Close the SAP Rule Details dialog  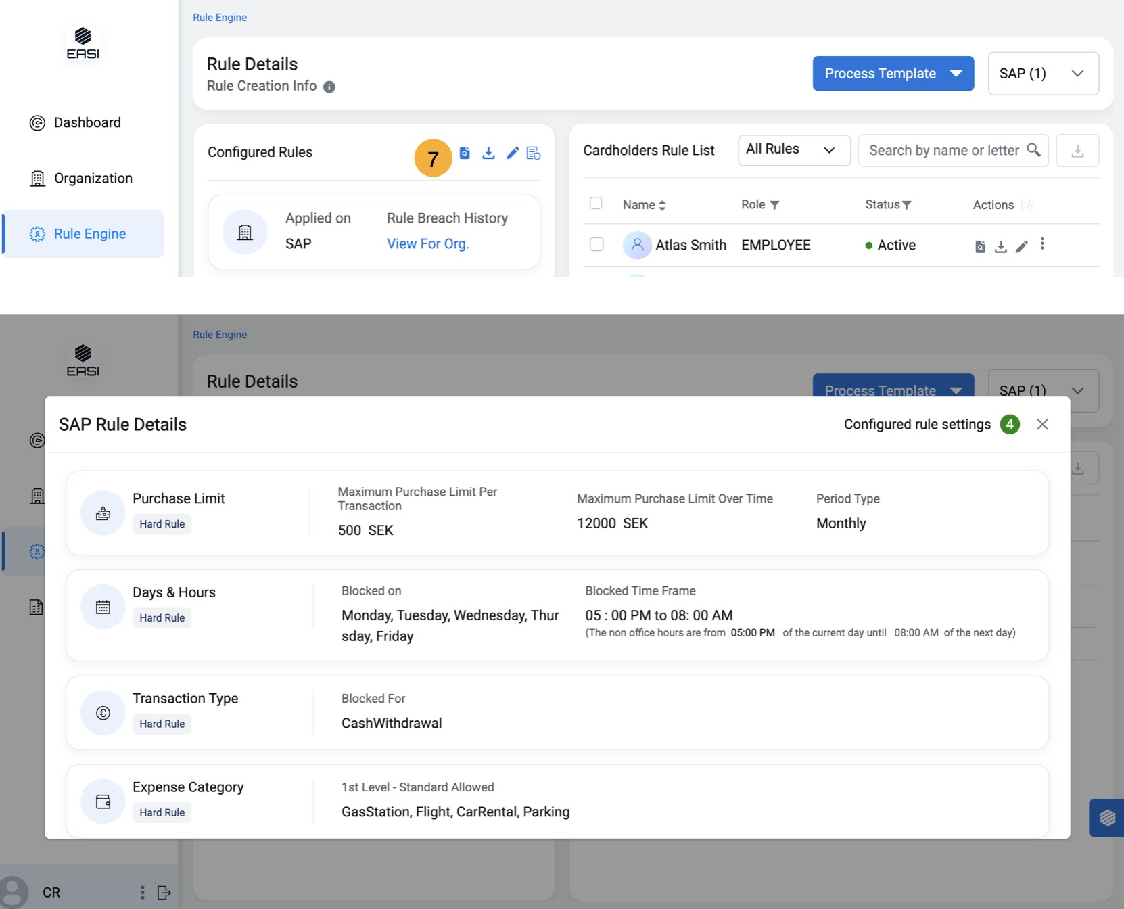point(1042,424)
